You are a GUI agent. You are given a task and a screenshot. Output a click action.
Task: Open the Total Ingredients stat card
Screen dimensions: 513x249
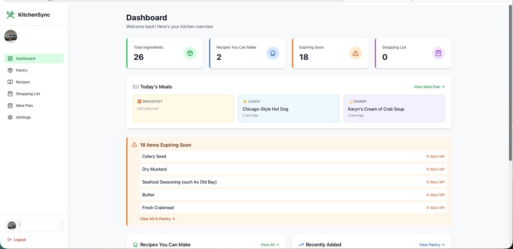165,53
